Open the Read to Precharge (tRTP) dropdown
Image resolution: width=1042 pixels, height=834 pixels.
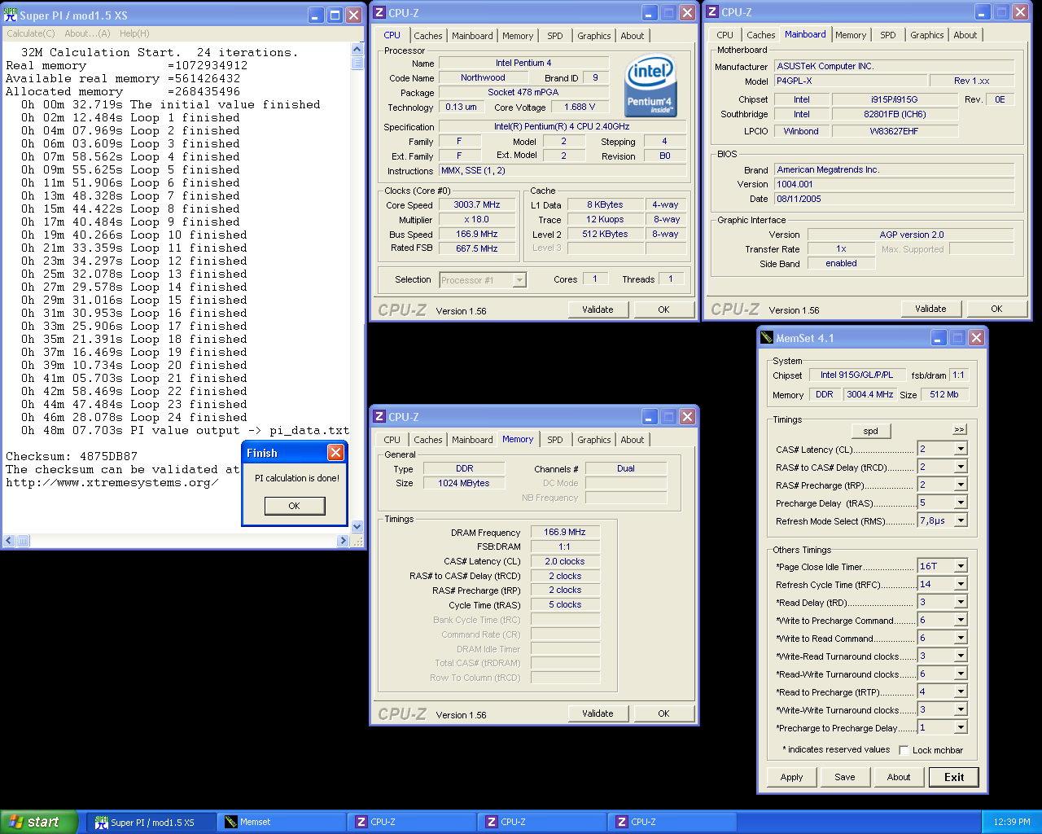(x=961, y=691)
